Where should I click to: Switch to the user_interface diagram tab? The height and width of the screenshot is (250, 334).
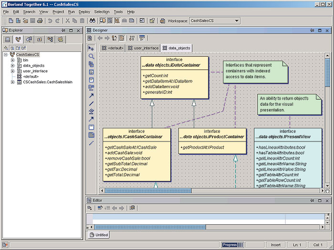143,48
